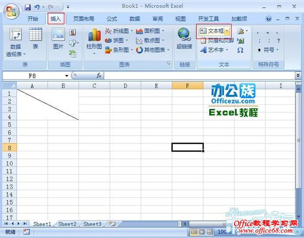Image resolution: width=304 pixels, height=238 pixels.
Task: Insert a new worksheet tab
Action: click(x=112, y=224)
